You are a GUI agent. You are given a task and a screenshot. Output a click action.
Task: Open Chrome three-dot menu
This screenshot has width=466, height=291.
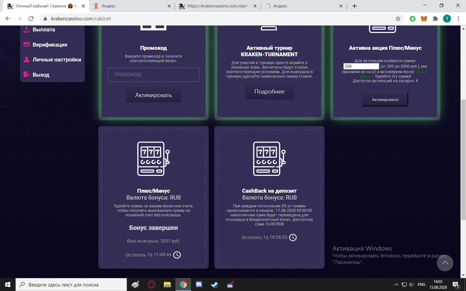coord(458,19)
